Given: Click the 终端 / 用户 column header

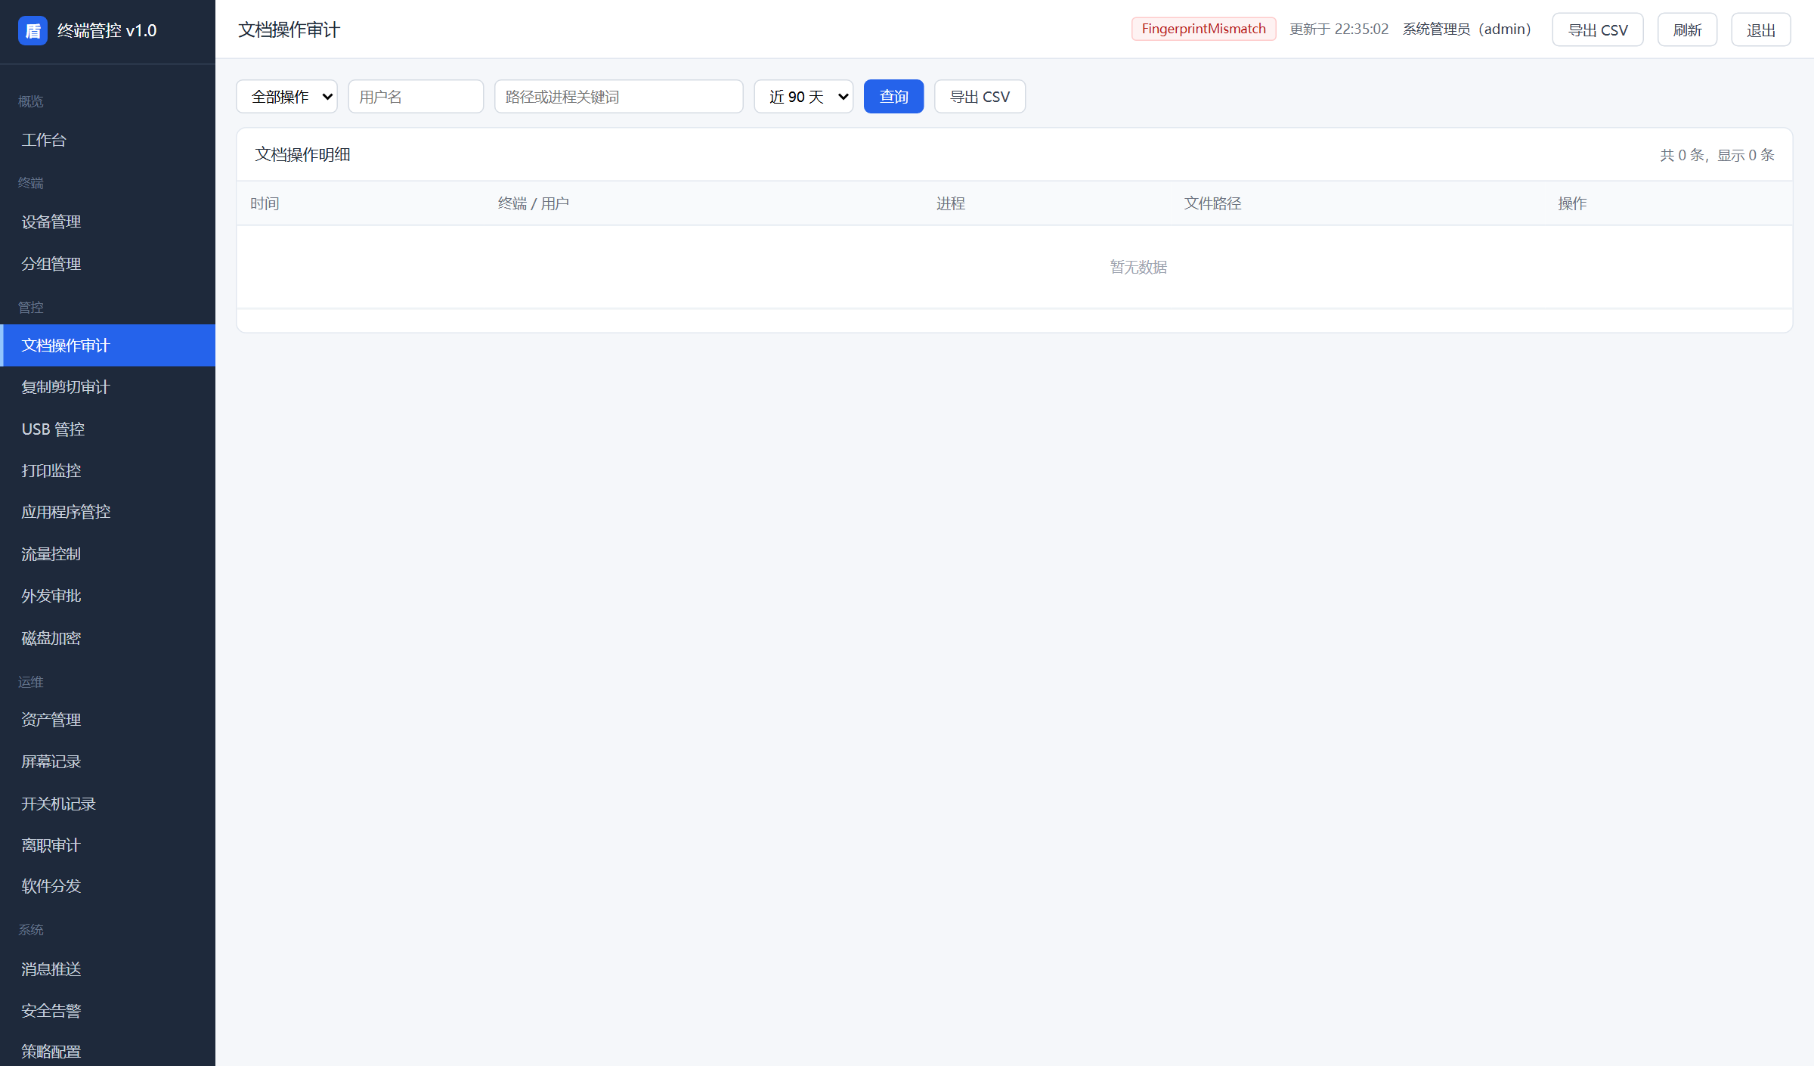Looking at the screenshot, I should point(534,203).
